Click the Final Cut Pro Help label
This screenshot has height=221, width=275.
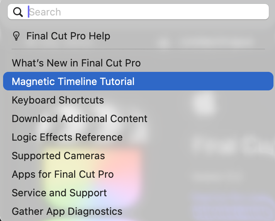click(68, 36)
